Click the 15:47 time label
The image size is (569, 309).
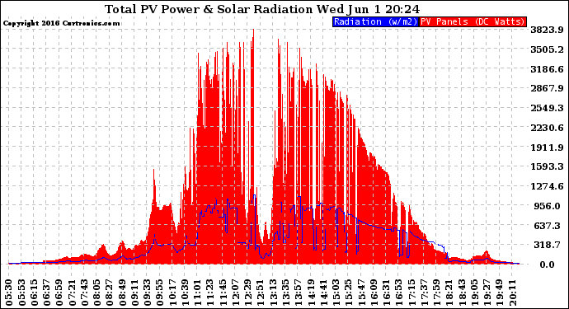pyautogui.click(x=360, y=293)
